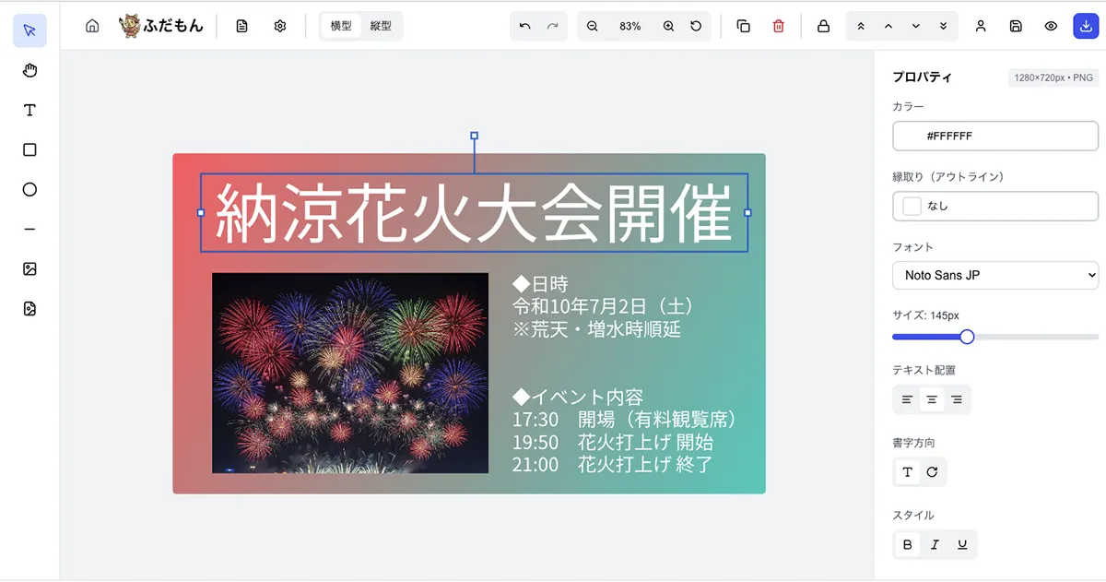1106x582 pixels.
Task: Toggle the lock on selected element
Action: 823,26
